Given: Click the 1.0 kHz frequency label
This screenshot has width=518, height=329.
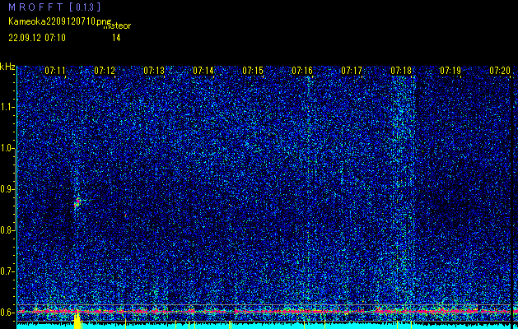Looking at the screenshot, I should coord(7,149).
